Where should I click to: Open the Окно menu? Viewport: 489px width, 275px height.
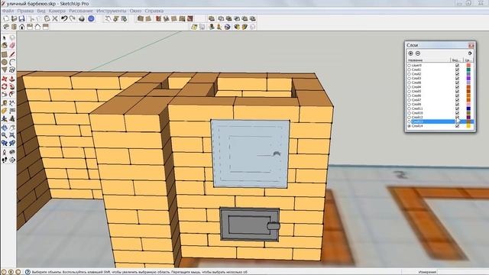[x=135, y=11]
